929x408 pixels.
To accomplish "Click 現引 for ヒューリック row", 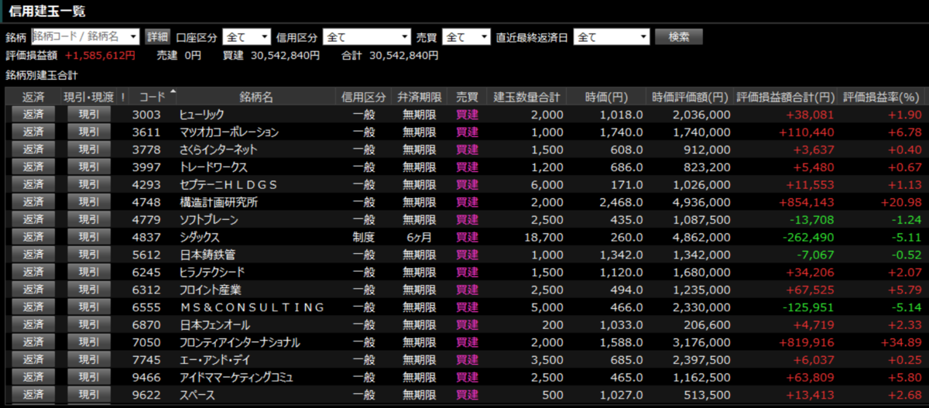I will [89, 115].
